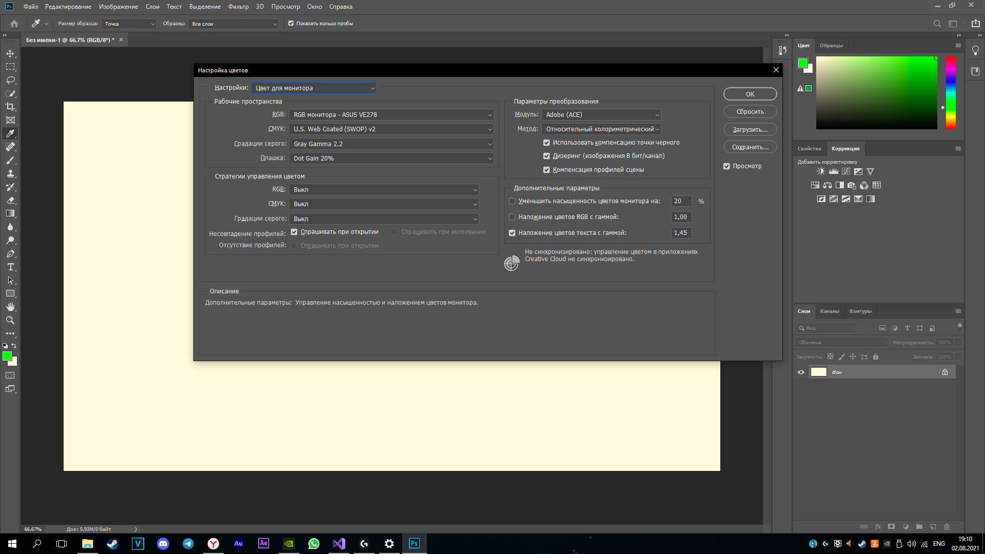Viewport: 985px width, 554px height.
Task: Open the search icon at top right
Action: (x=937, y=24)
